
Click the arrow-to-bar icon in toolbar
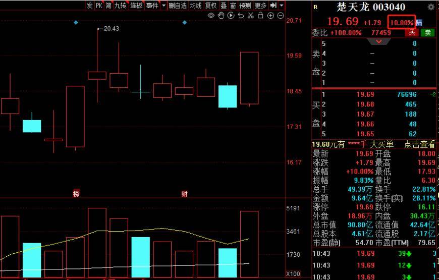(273, 6)
